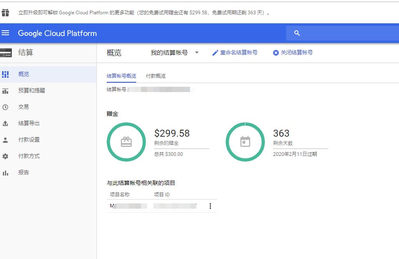This screenshot has height=259, width=399.
Task: Click the 概览 page title
Action: pyautogui.click(x=114, y=53)
